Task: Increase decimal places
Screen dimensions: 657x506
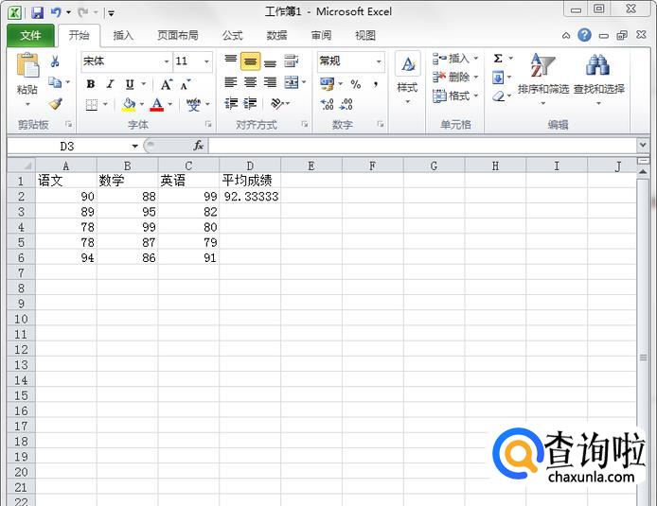Action: pos(327,104)
